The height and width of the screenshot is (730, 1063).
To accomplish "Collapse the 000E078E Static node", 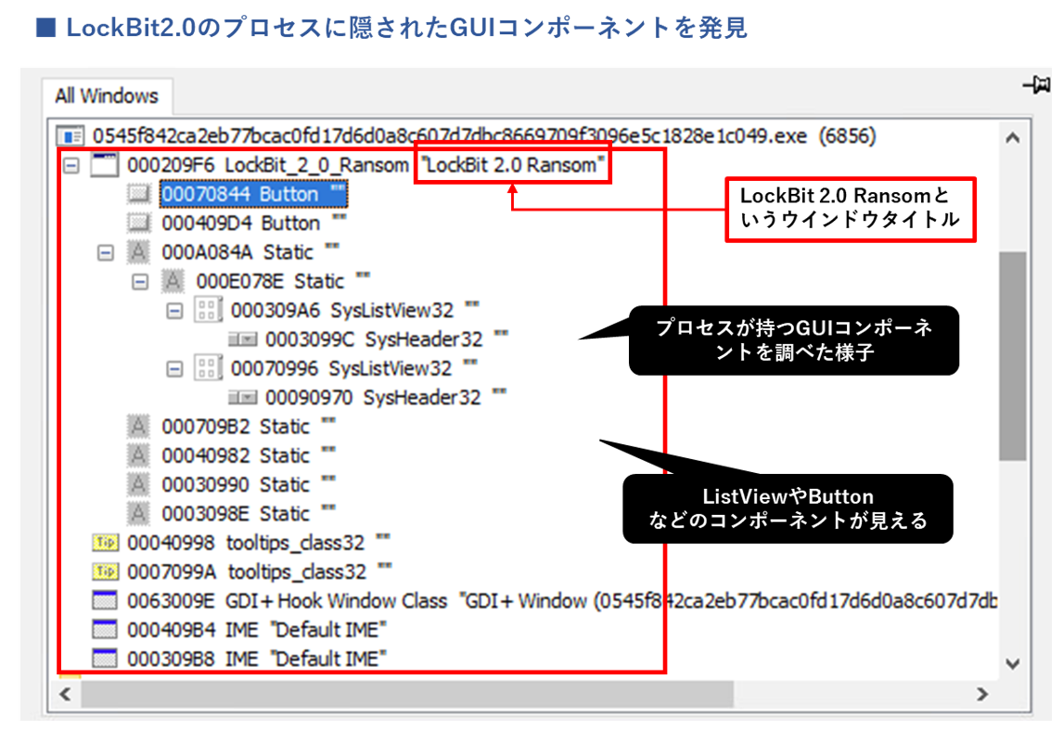I will (x=140, y=282).
